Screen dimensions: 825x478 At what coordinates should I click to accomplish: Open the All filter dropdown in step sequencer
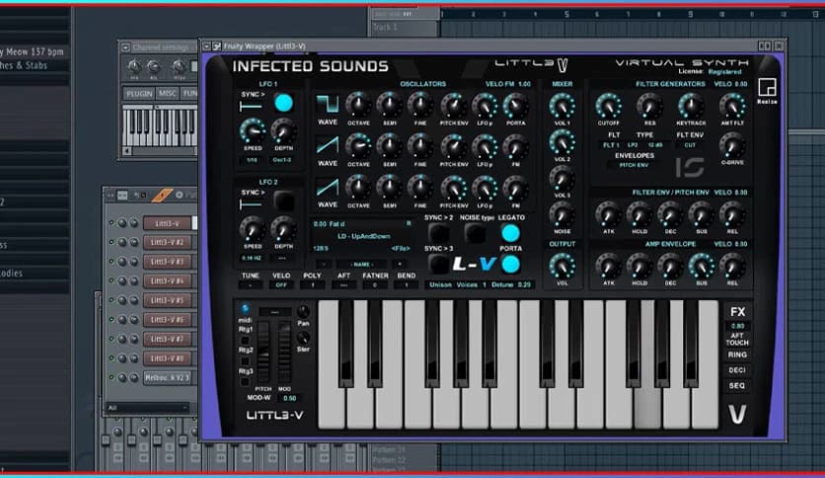pos(148,408)
